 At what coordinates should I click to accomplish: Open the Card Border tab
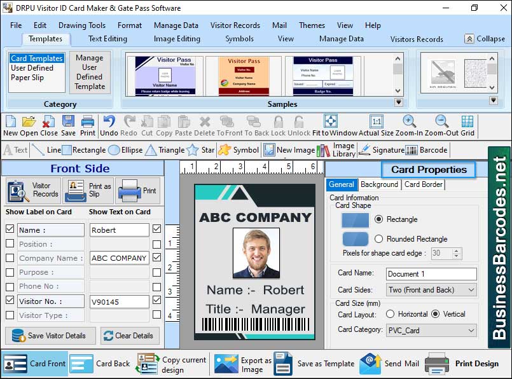[x=424, y=184]
